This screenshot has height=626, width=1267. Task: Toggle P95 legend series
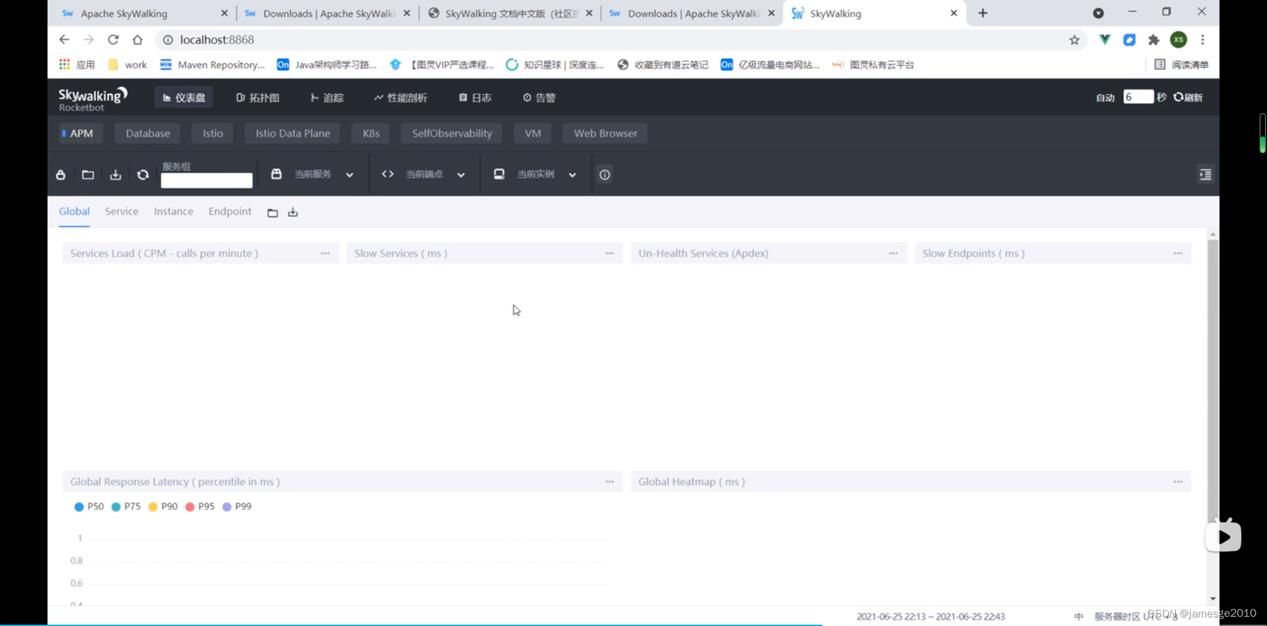(x=200, y=507)
